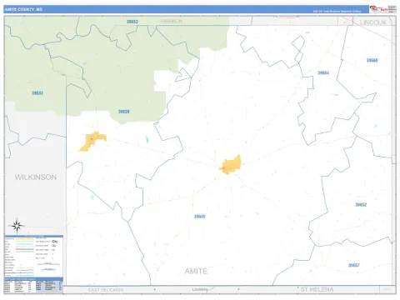This screenshot has width=400, height=300.
Task: Click ZIP code label 39657
Action: [x=354, y=265]
